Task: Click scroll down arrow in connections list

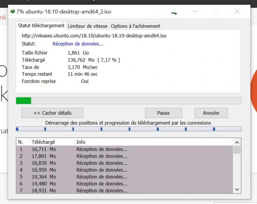Action: [237, 189]
